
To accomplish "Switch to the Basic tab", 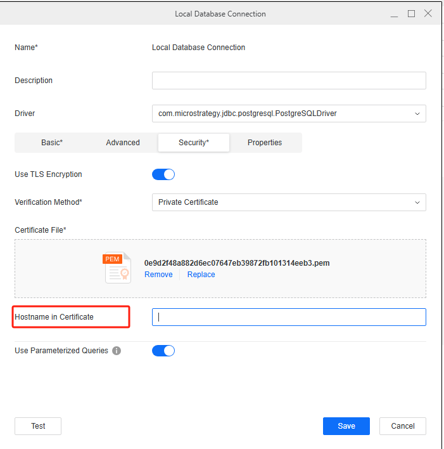I will pos(52,143).
